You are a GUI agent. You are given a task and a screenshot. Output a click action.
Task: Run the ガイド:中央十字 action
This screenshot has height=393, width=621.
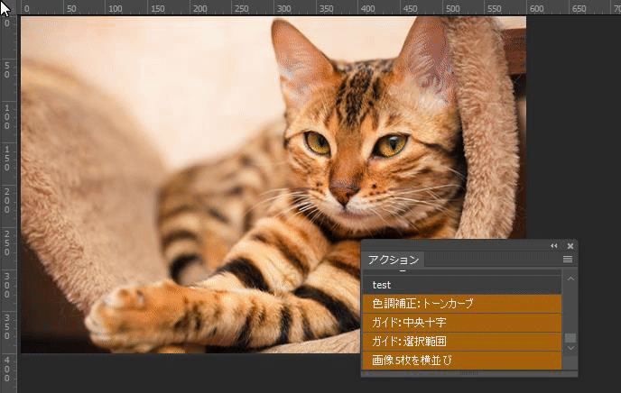click(462, 323)
